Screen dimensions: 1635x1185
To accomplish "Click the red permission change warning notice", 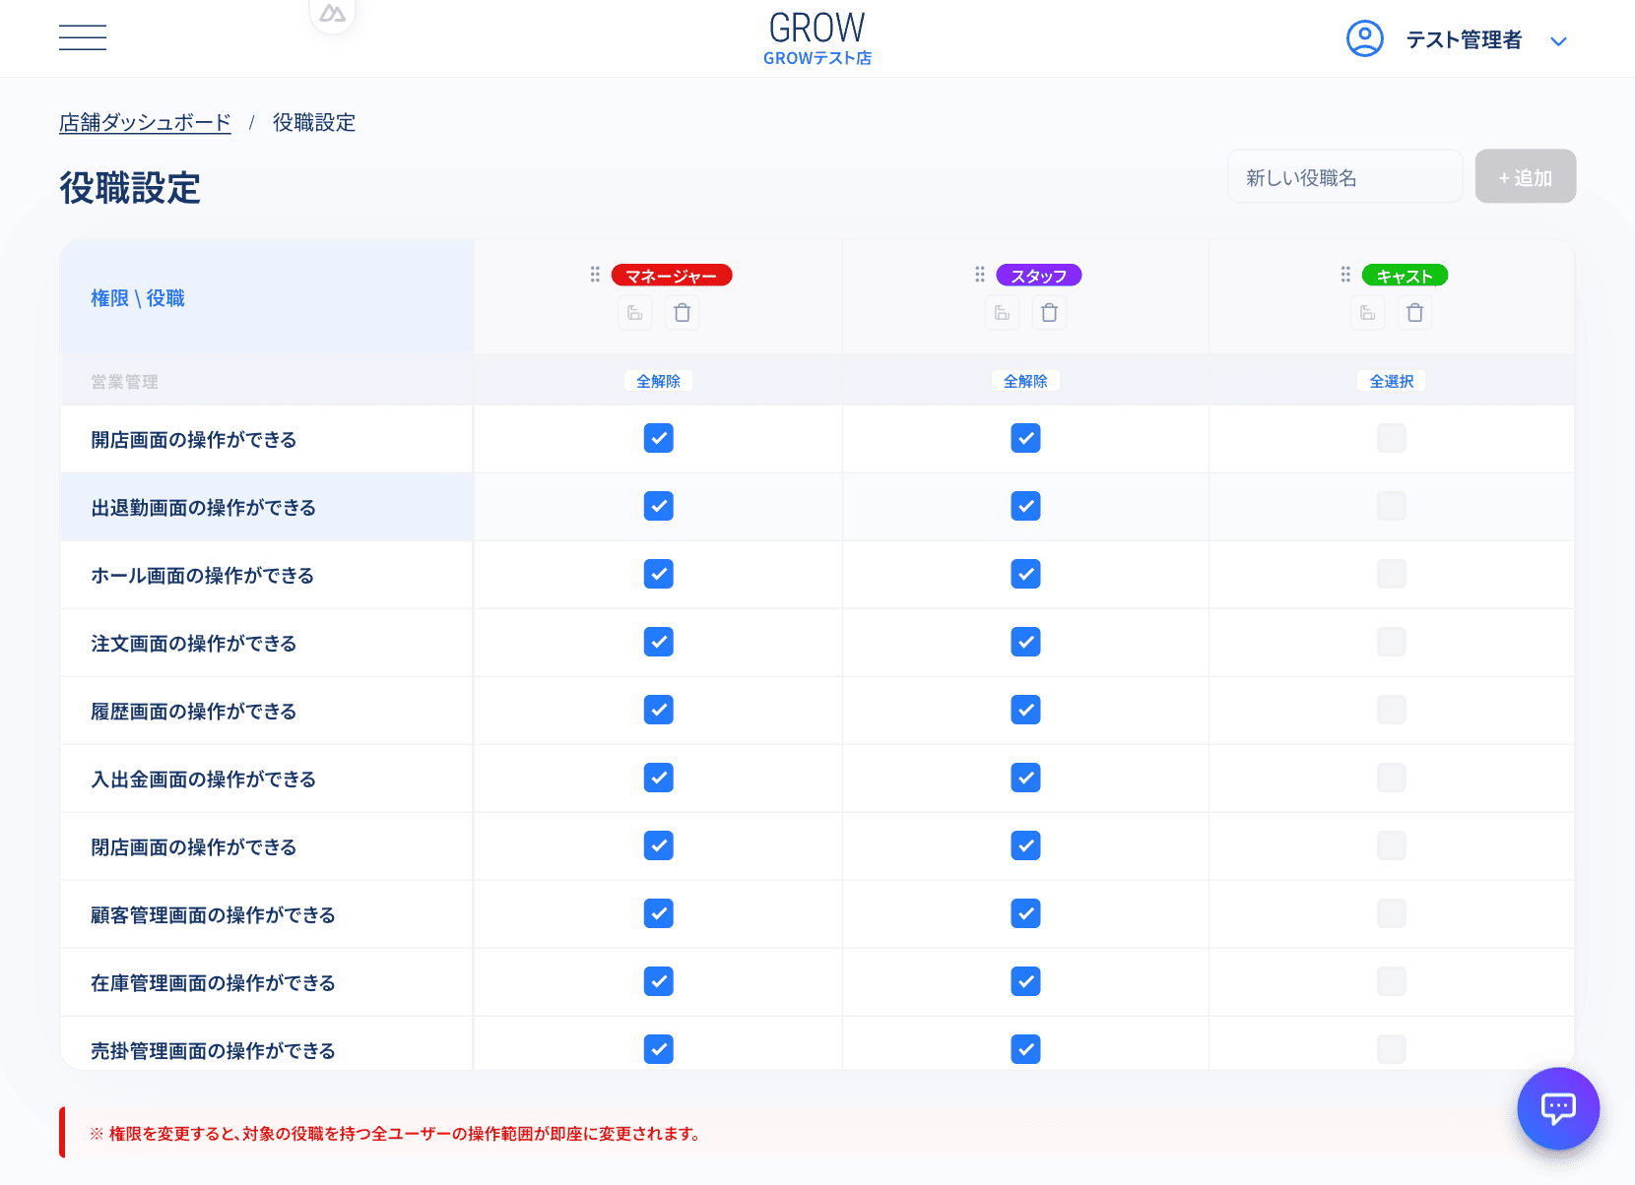I will 817,1133.
